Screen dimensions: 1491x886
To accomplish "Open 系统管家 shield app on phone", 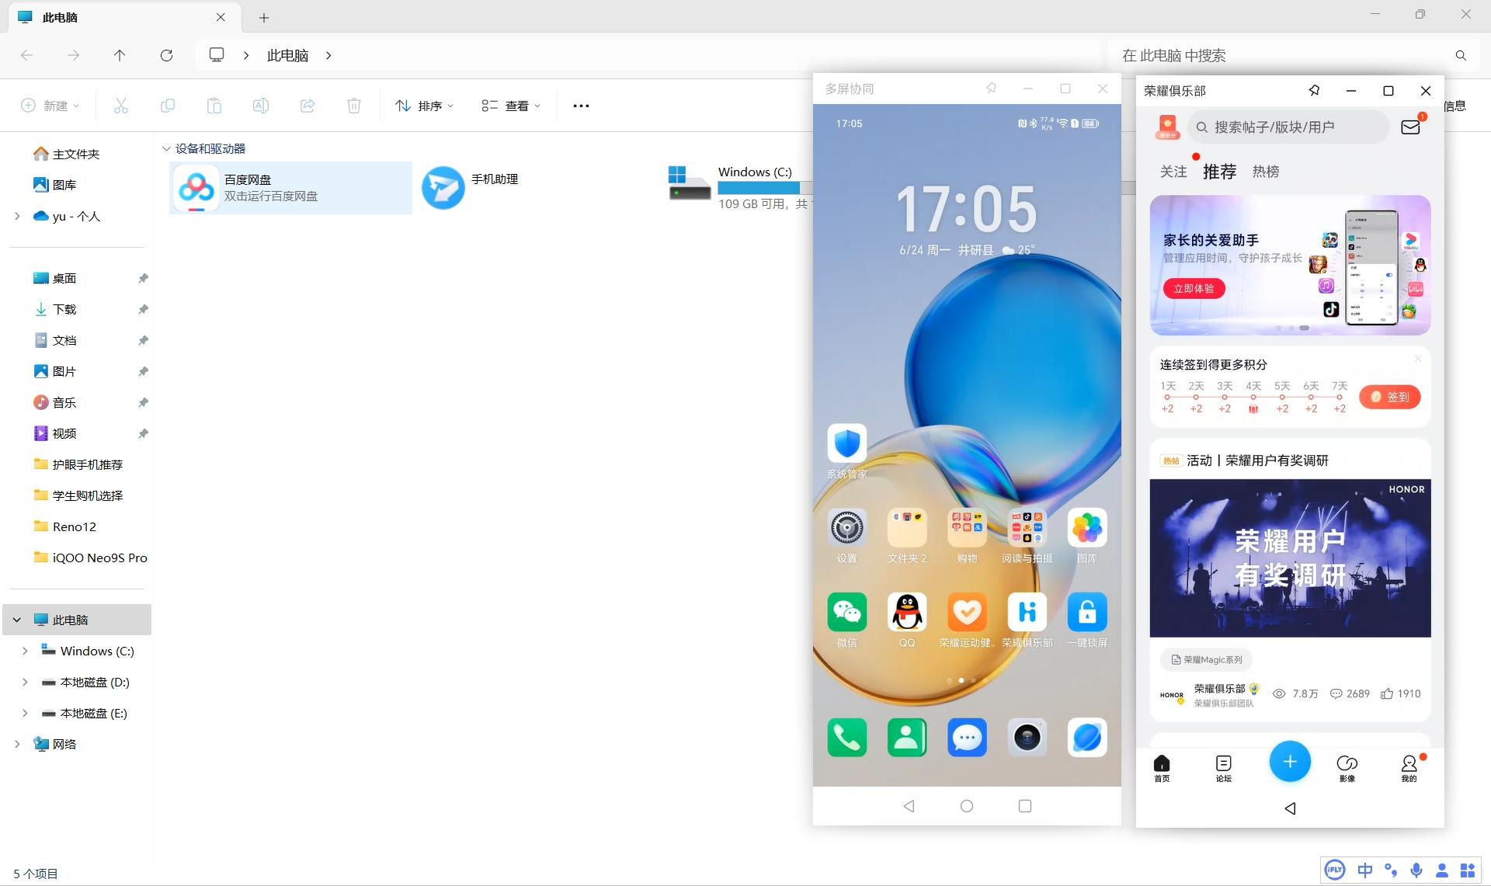I will click(846, 443).
